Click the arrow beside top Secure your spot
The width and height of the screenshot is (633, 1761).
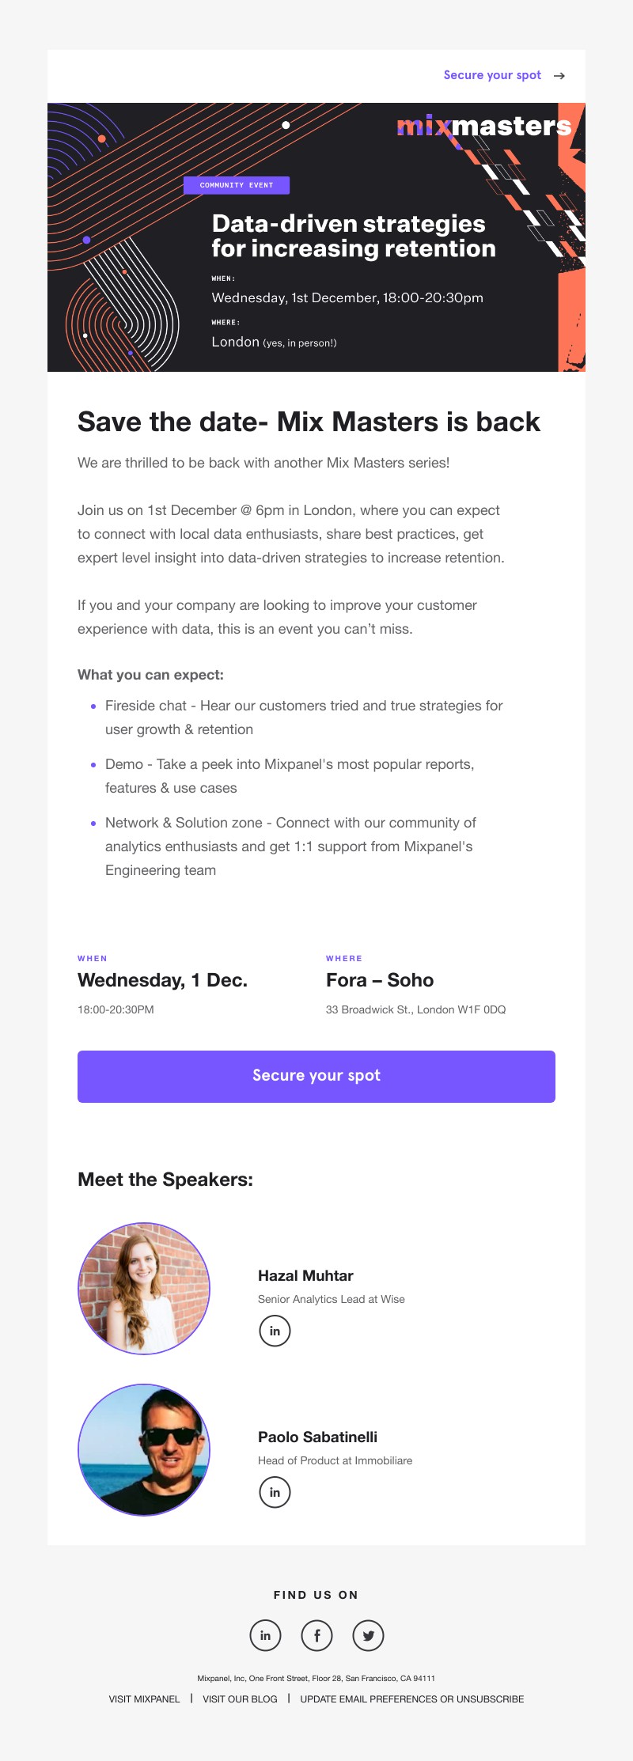pyautogui.click(x=559, y=76)
